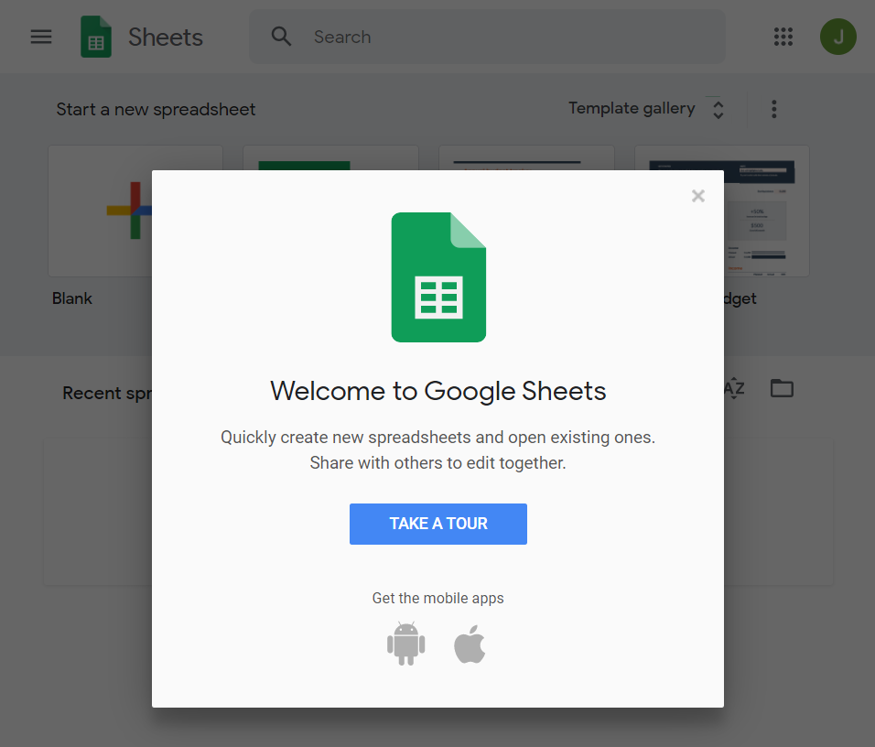Open the more options vertical dots menu

pyautogui.click(x=773, y=109)
